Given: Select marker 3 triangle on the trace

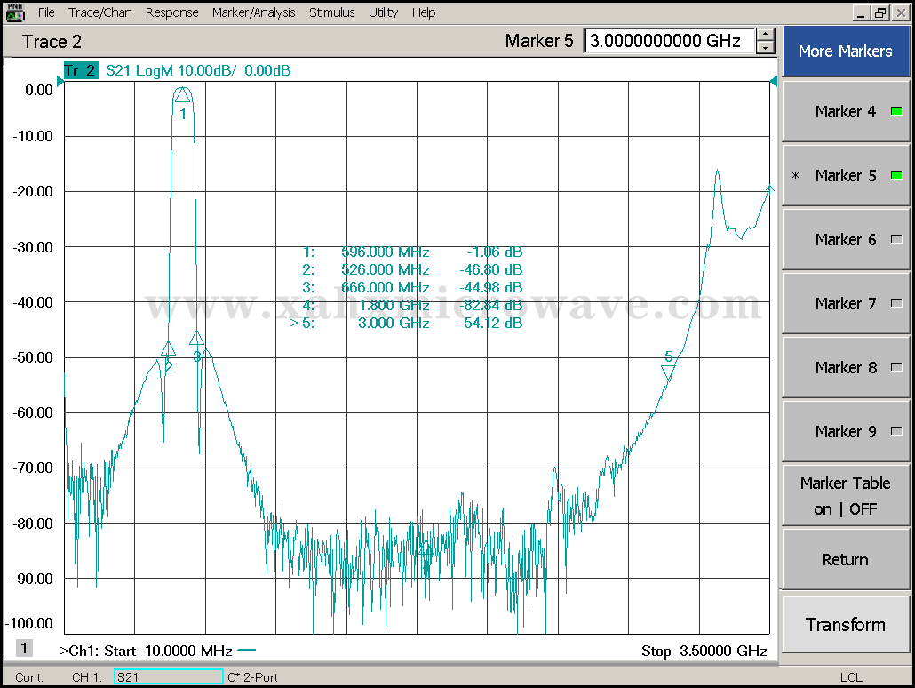Looking at the screenshot, I should [196, 338].
